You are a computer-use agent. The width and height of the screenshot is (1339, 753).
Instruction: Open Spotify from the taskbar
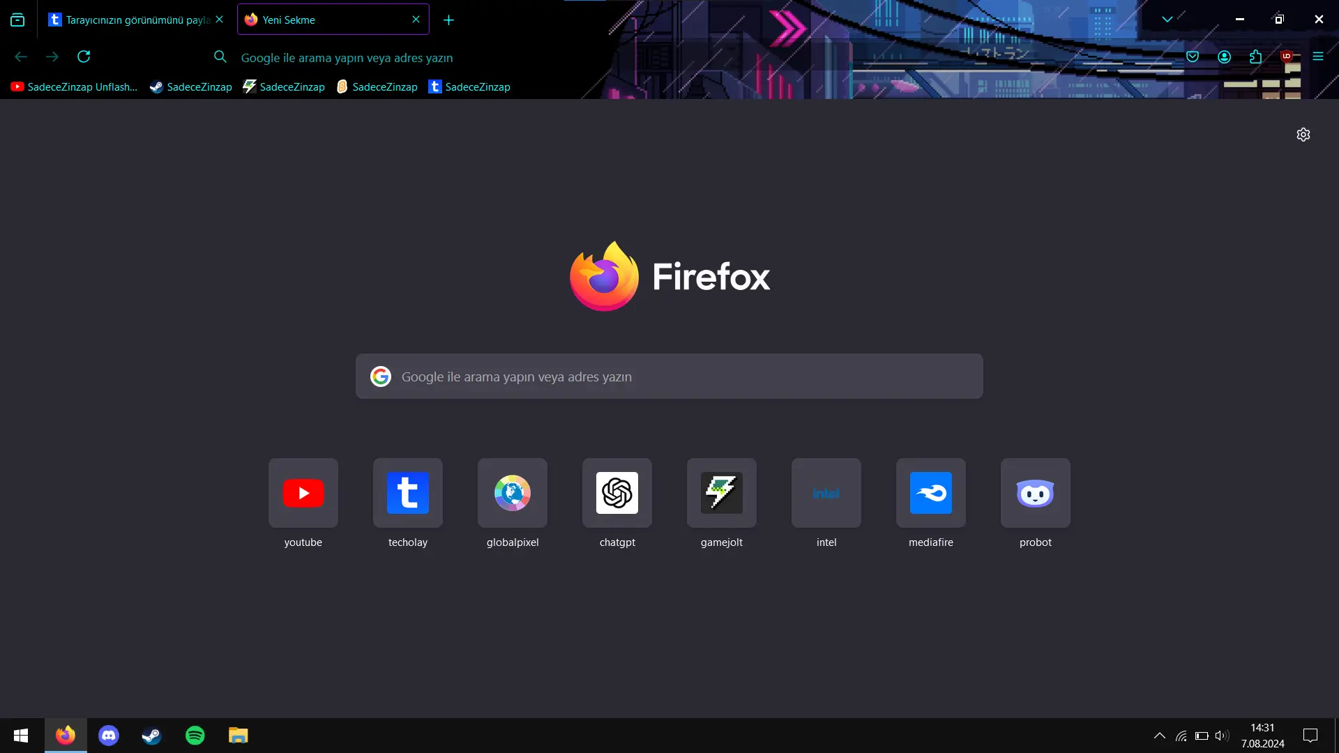pyautogui.click(x=195, y=736)
